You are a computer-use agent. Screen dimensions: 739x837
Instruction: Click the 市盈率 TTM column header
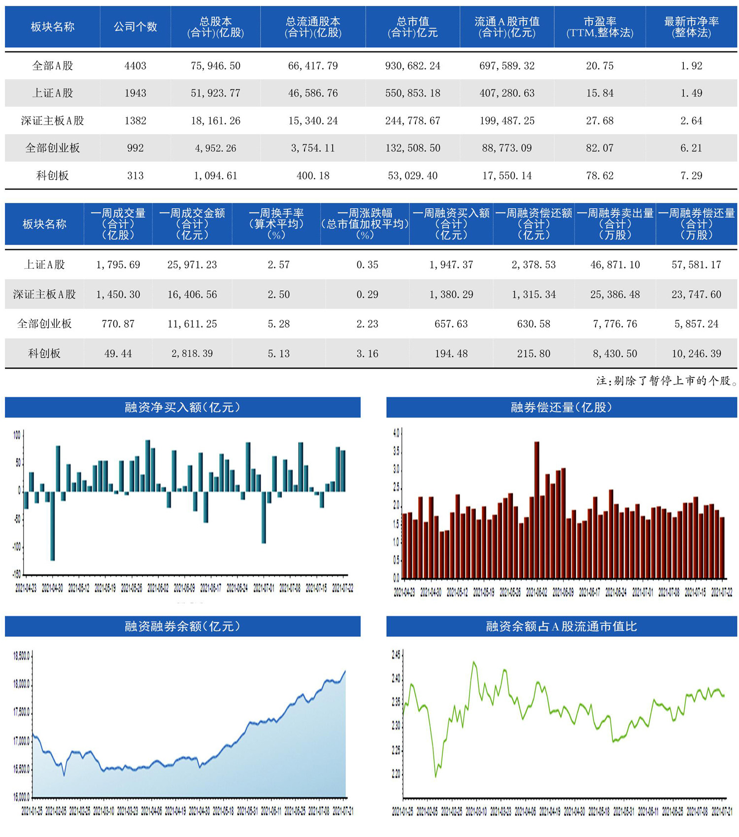[600, 27]
